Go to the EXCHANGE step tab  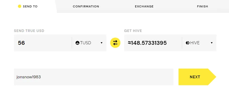coord(144,6)
